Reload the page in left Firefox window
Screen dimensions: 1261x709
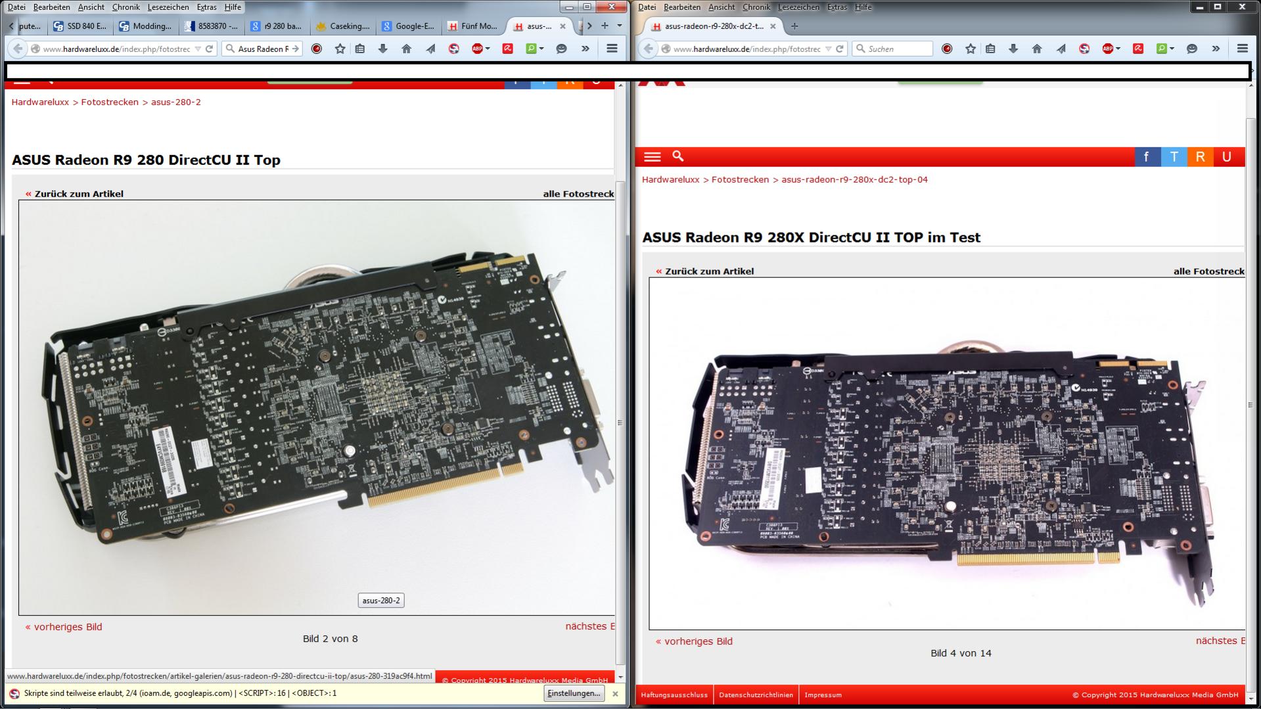pos(209,49)
